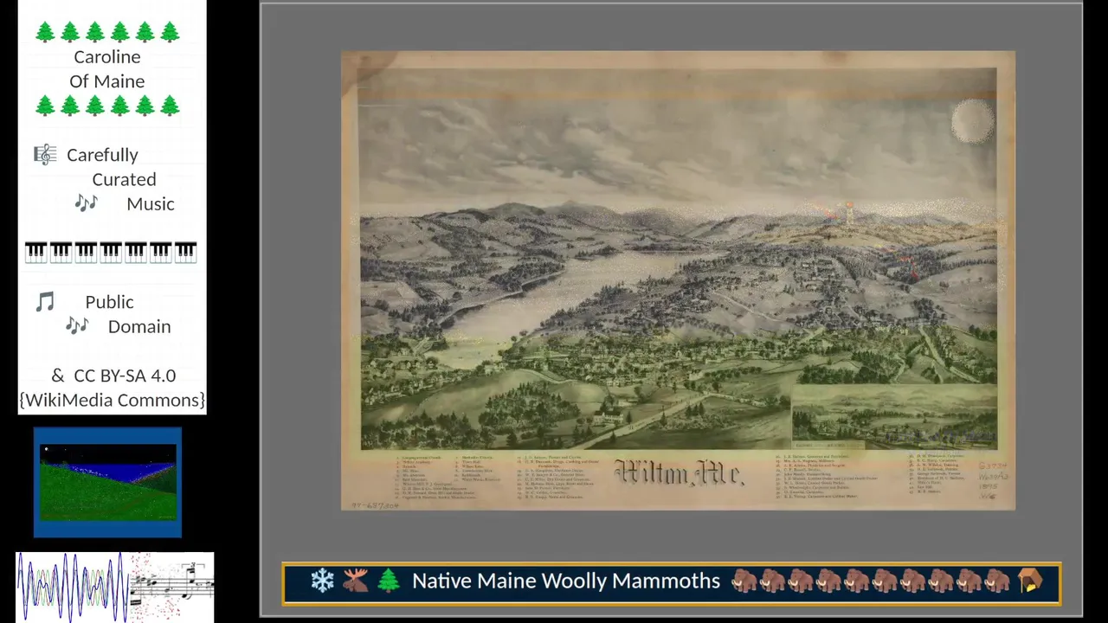Click the pine tree icon beside the banner title
This screenshot has width=1108, height=623.
pos(388,581)
